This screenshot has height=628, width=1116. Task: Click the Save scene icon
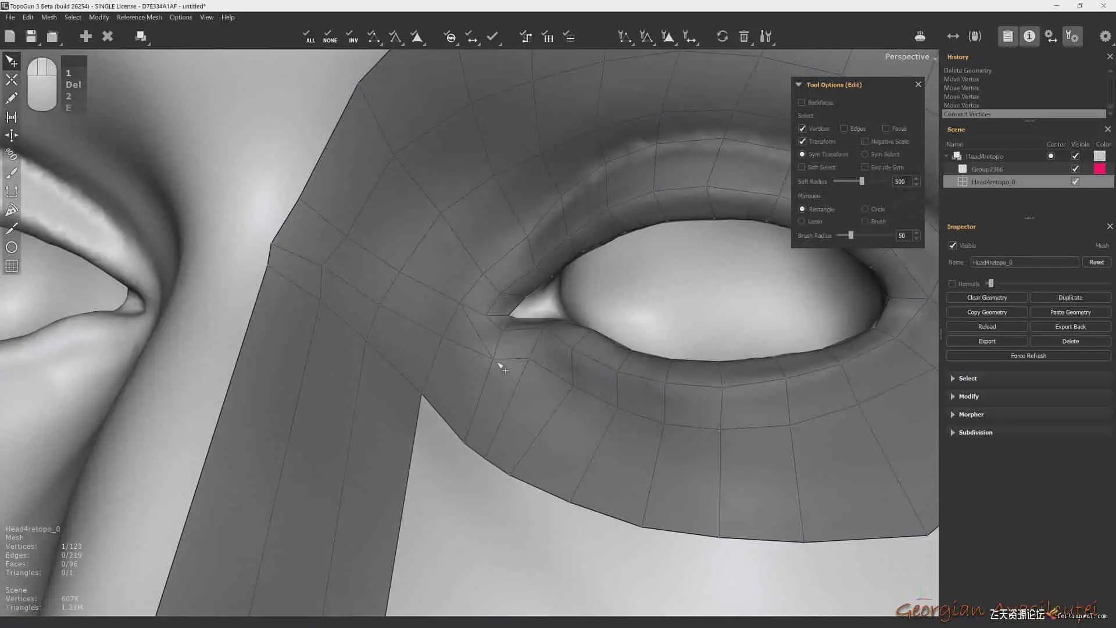tap(31, 36)
